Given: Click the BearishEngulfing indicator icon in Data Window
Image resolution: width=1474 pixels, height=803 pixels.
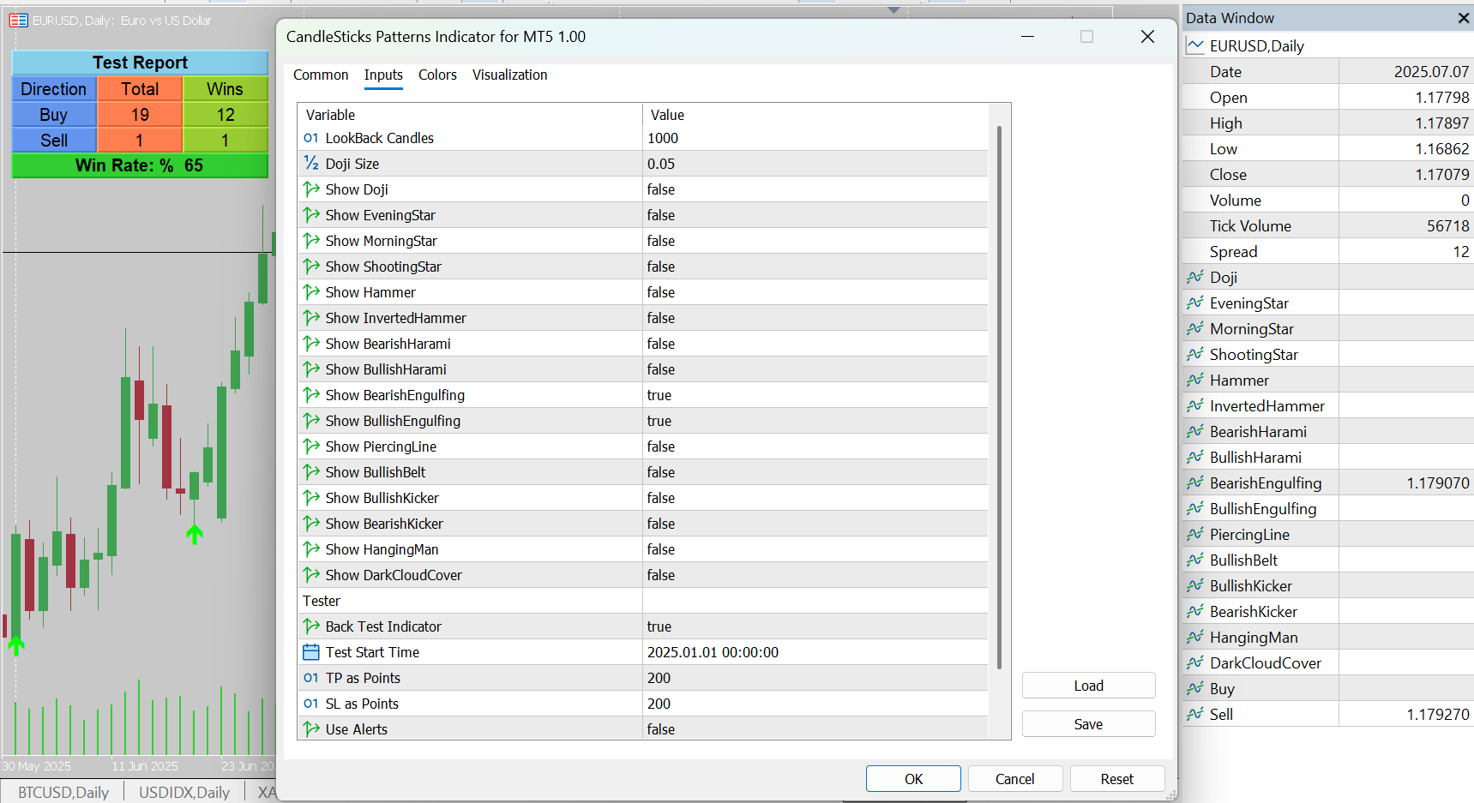Looking at the screenshot, I should pyautogui.click(x=1195, y=483).
